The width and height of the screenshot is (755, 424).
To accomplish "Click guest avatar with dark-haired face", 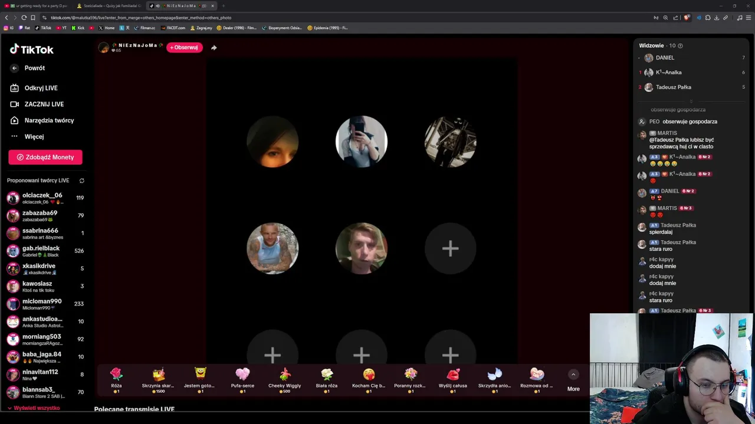I will [x=273, y=141].
